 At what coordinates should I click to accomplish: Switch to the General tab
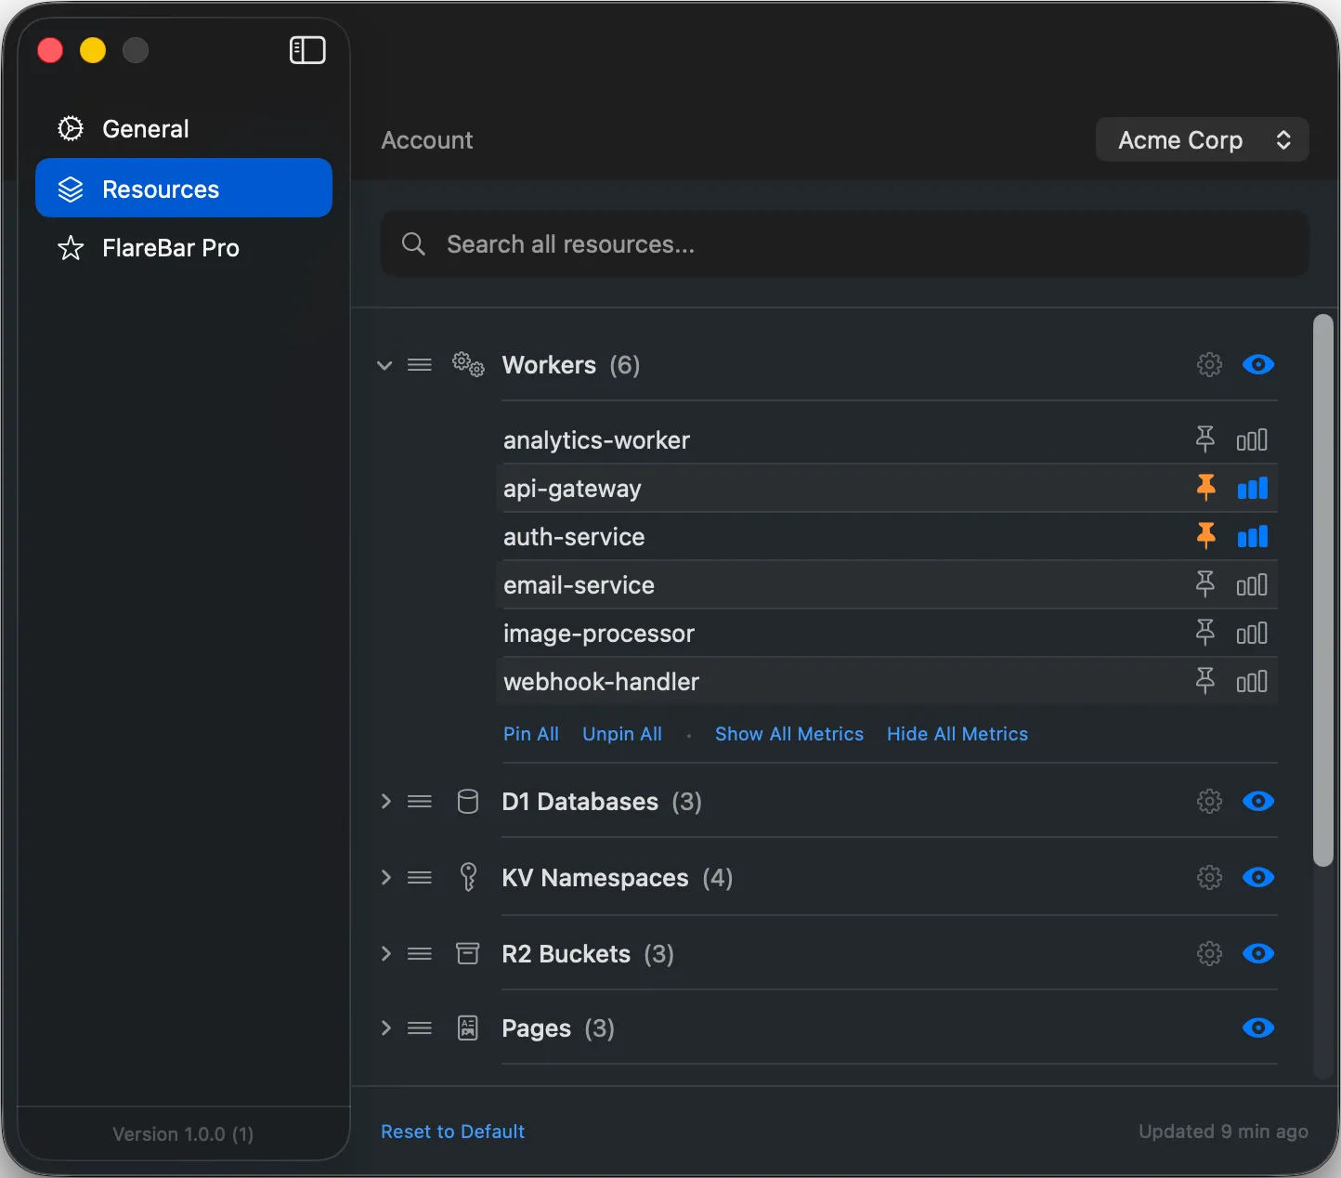tap(145, 128)
